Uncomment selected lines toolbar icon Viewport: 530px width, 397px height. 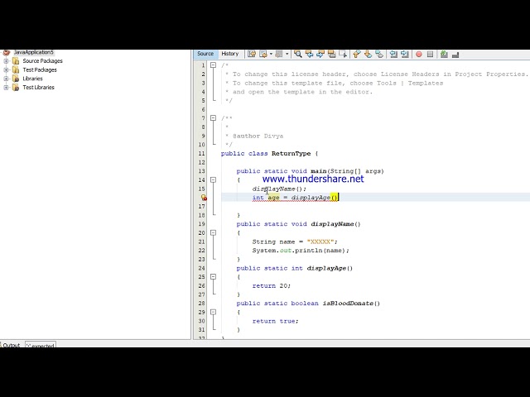[455, 54]
